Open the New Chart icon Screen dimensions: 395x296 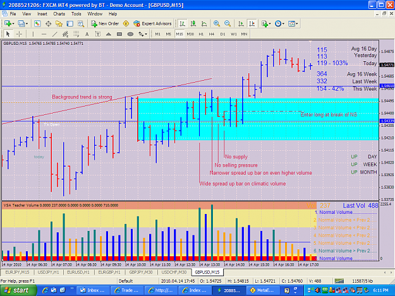8,23
